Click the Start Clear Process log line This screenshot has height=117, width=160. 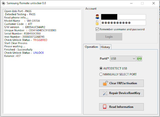(16, 43)
